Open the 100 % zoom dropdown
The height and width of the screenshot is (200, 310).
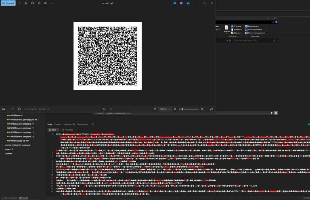(165, 109)
